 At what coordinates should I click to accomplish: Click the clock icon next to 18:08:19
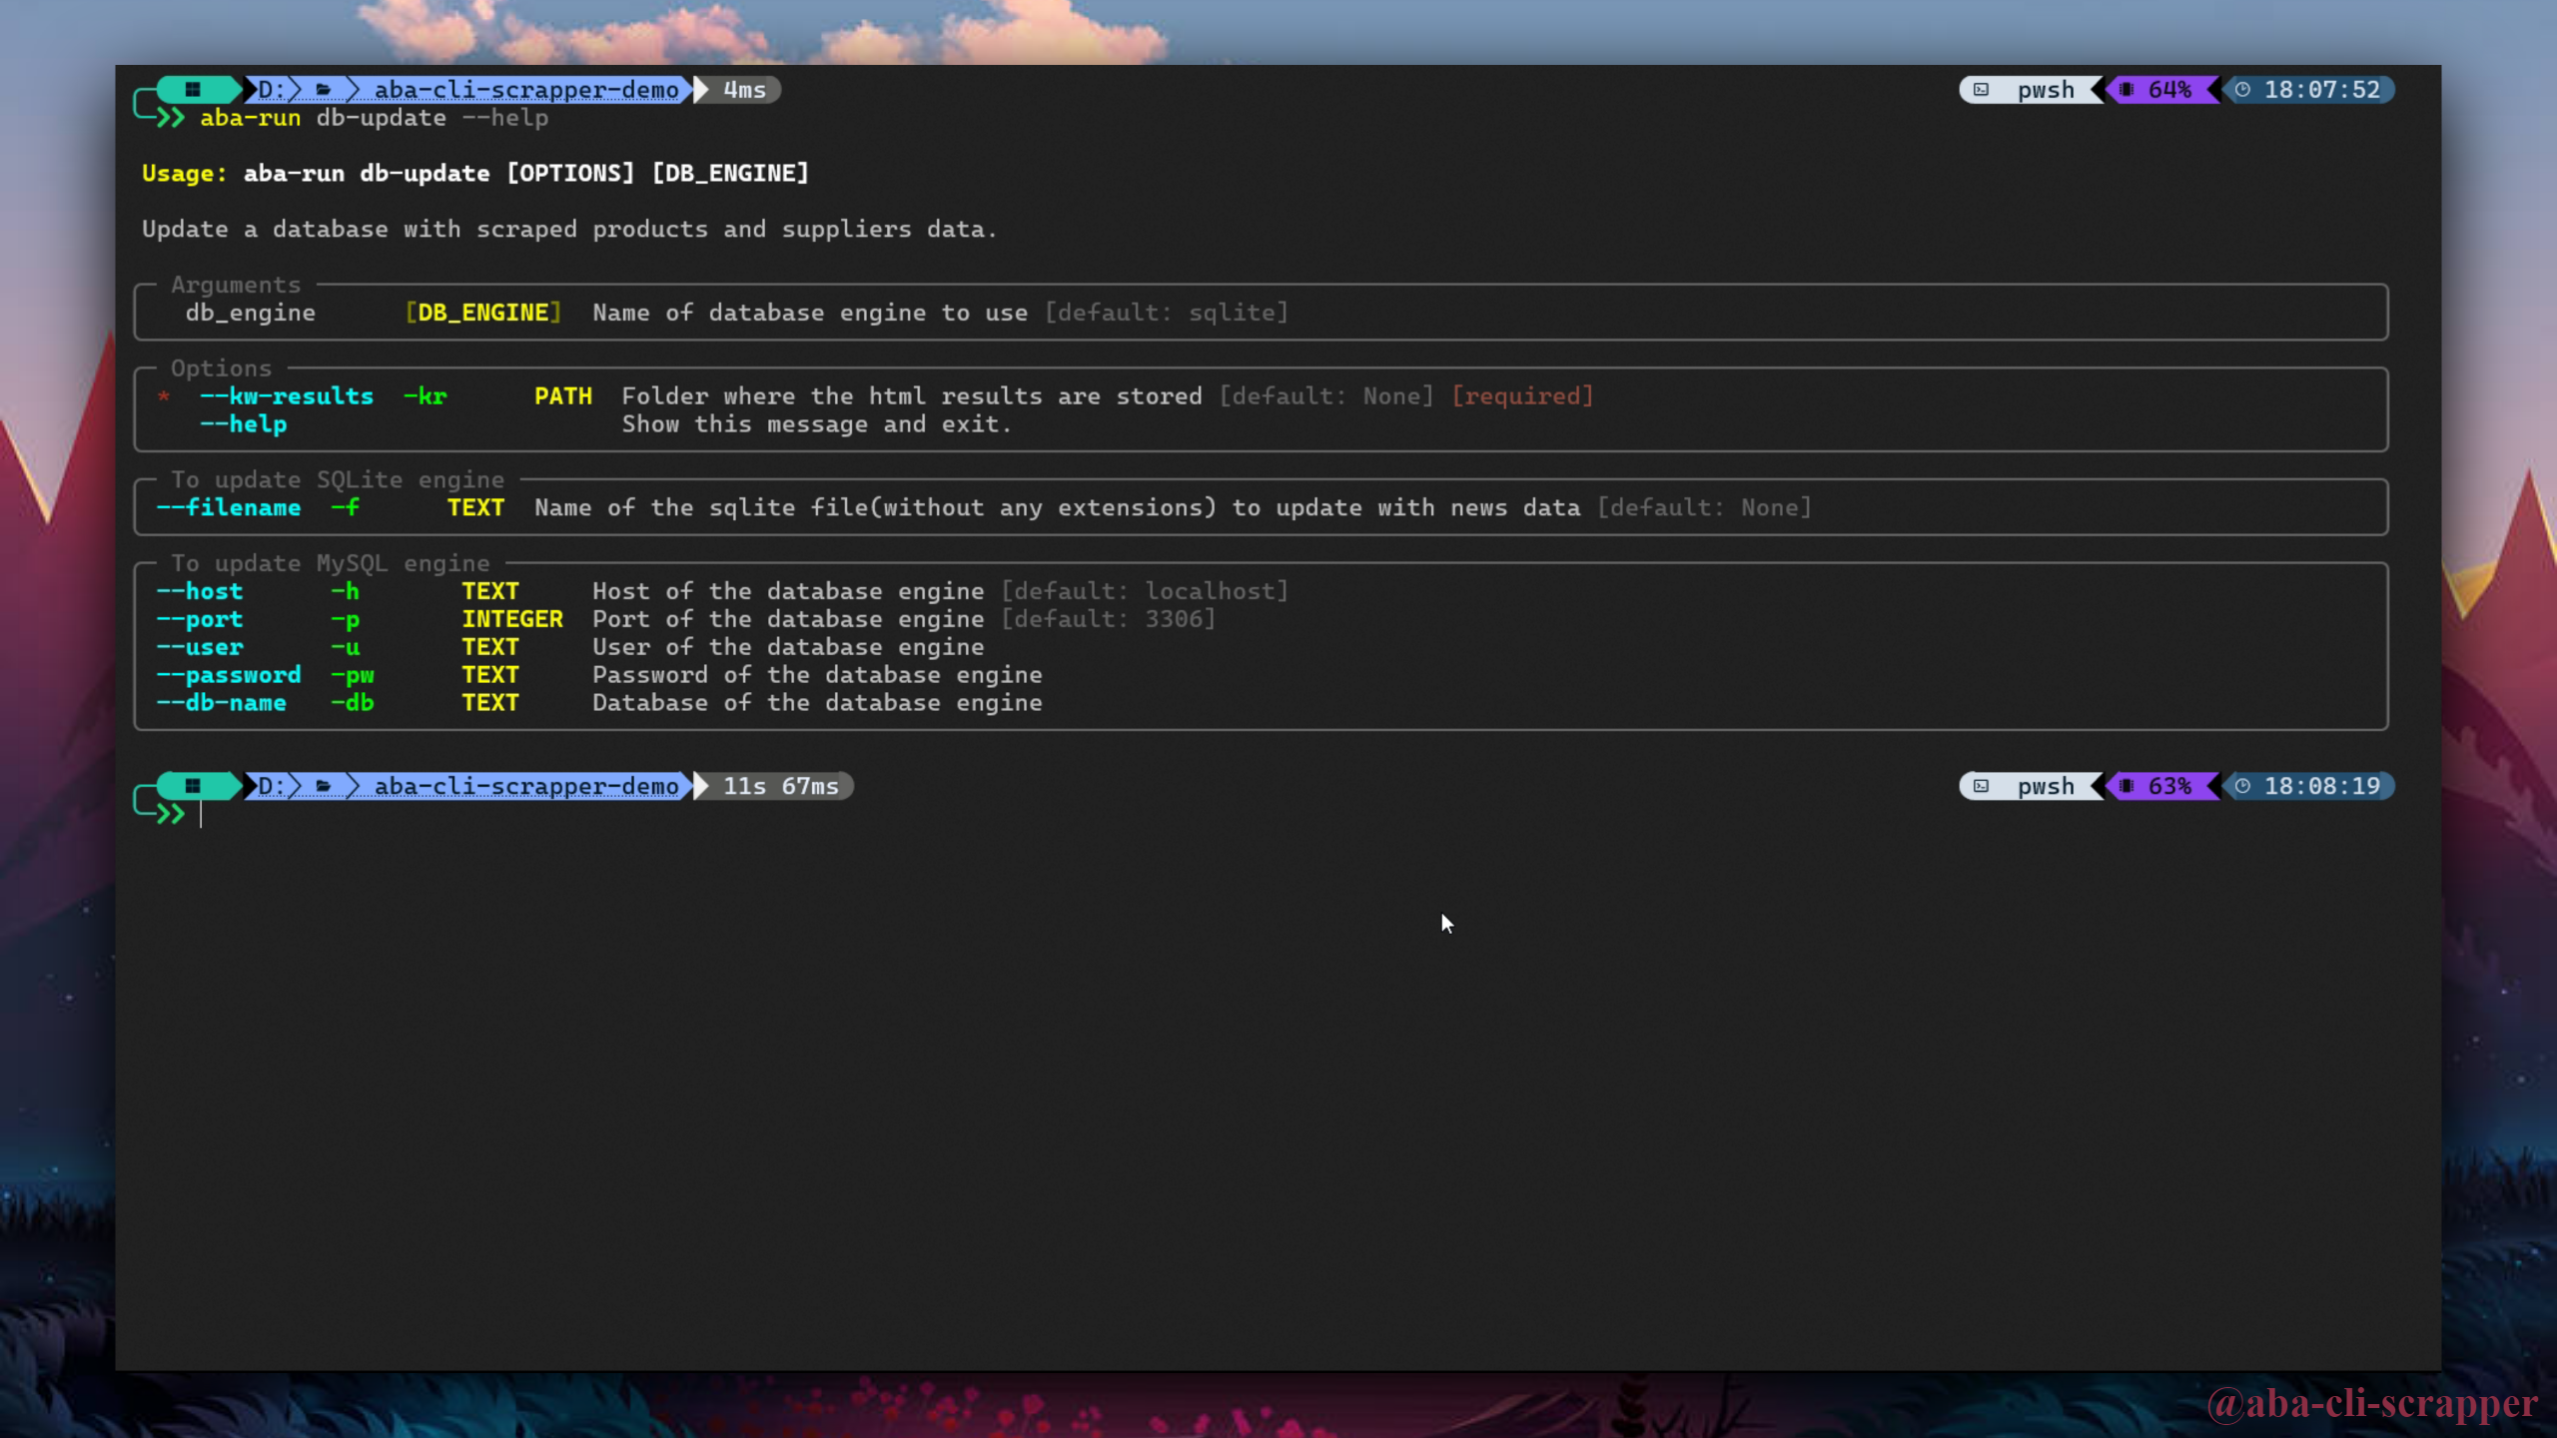coord(2243,787)
